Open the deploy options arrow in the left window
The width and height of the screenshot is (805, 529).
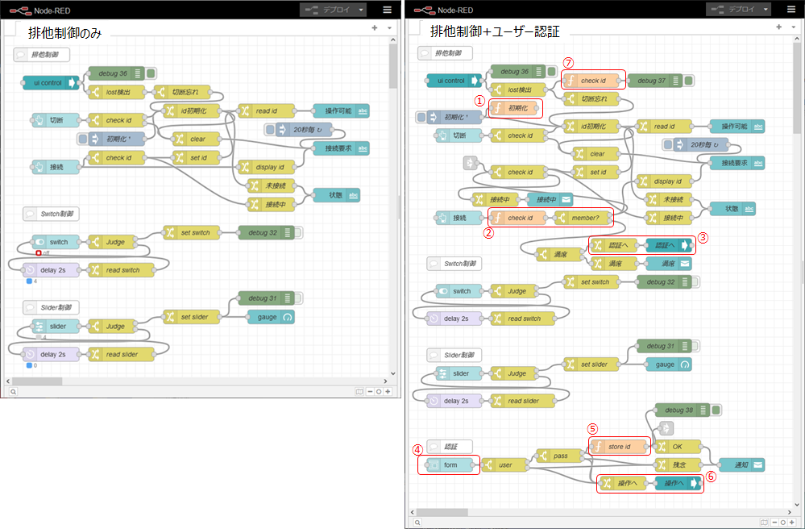pos(360,10)
